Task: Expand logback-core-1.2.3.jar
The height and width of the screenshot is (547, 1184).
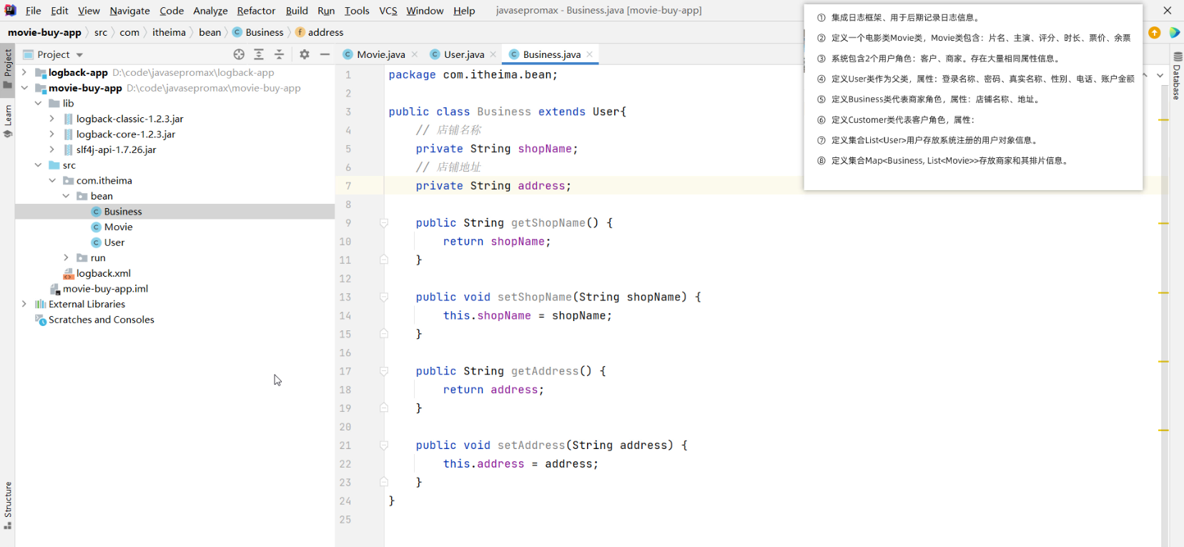Action: tap(51, 134)
